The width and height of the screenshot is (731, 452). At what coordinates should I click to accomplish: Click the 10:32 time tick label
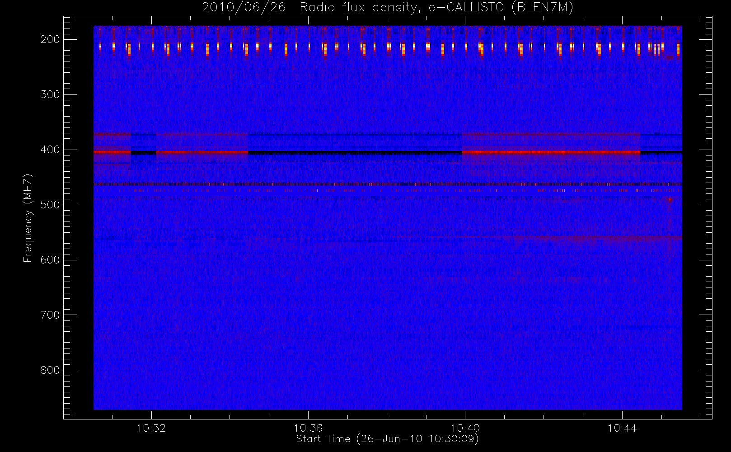coord(151,428)
